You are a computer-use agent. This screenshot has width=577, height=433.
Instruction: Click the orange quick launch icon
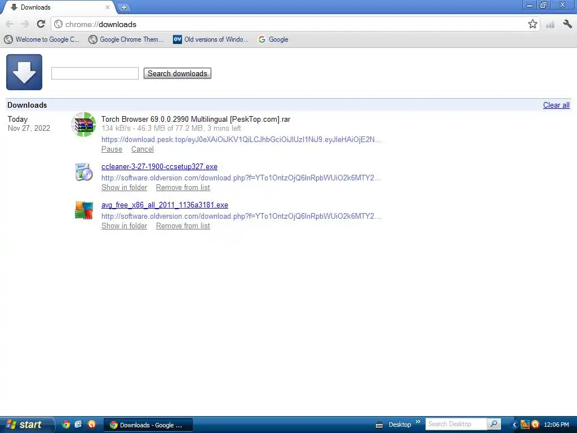[x=91, y=425]
